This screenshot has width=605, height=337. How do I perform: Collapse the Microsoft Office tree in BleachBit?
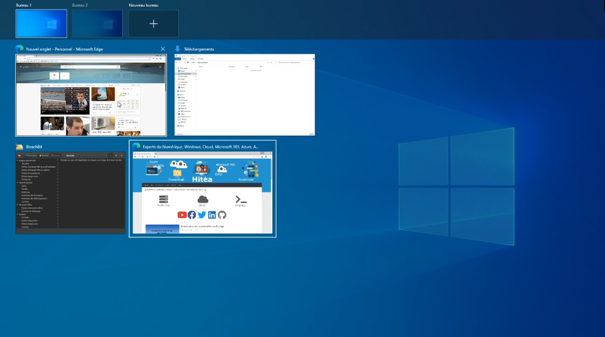click(17, 205)
